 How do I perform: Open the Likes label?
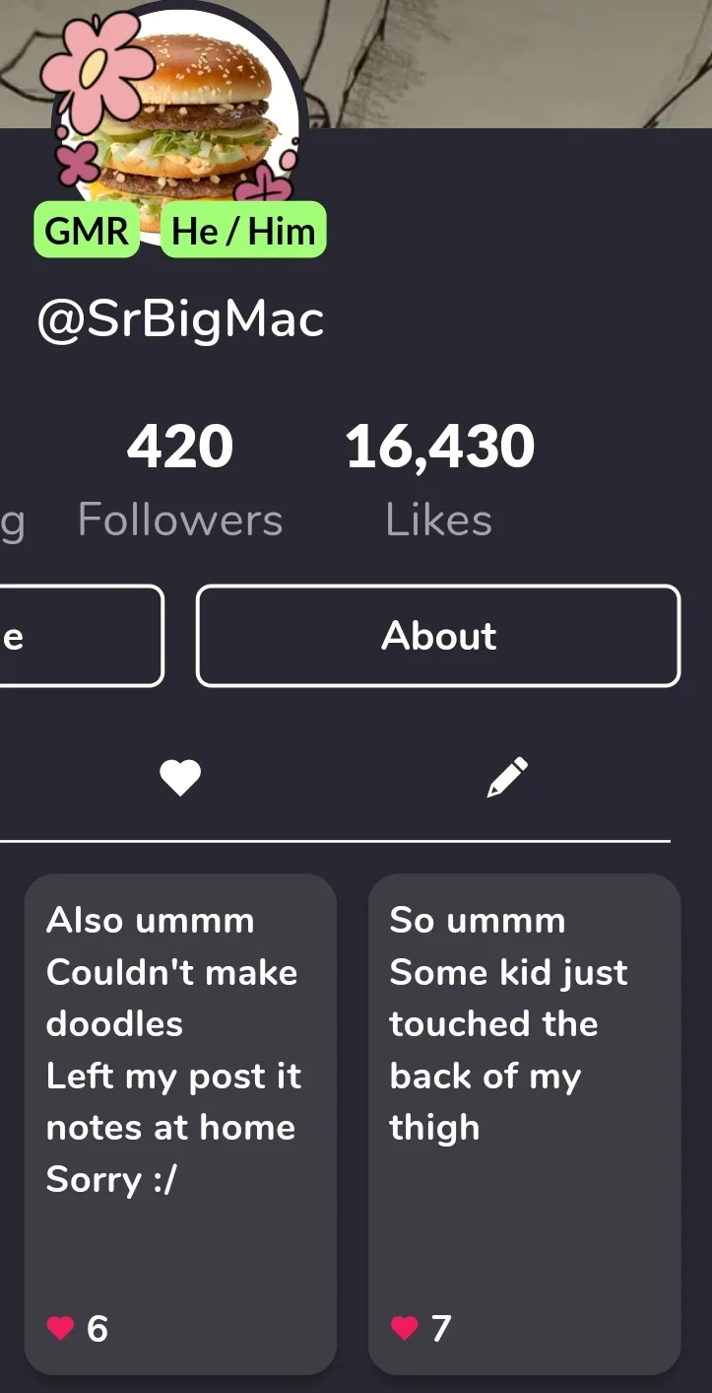(x=439, y=520)
